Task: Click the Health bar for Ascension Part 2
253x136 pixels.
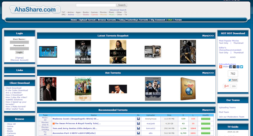Action: [206, 133]
